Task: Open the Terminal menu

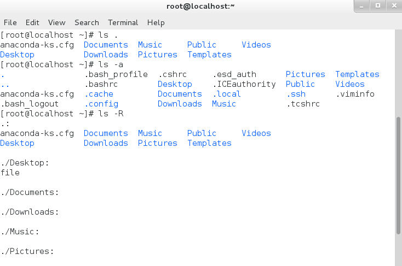Action: point(123,23)
